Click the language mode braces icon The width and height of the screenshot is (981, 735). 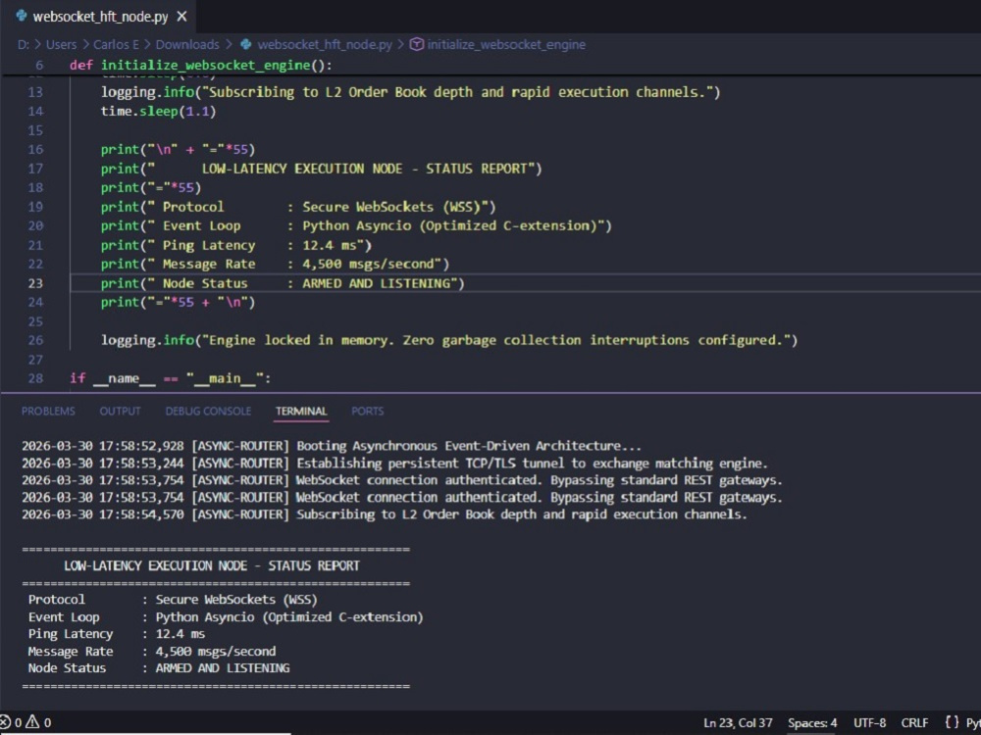(x=952, y=723)
